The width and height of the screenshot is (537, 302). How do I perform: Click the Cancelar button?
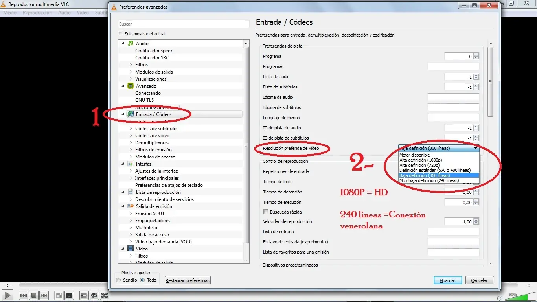[x=480, y=280]
